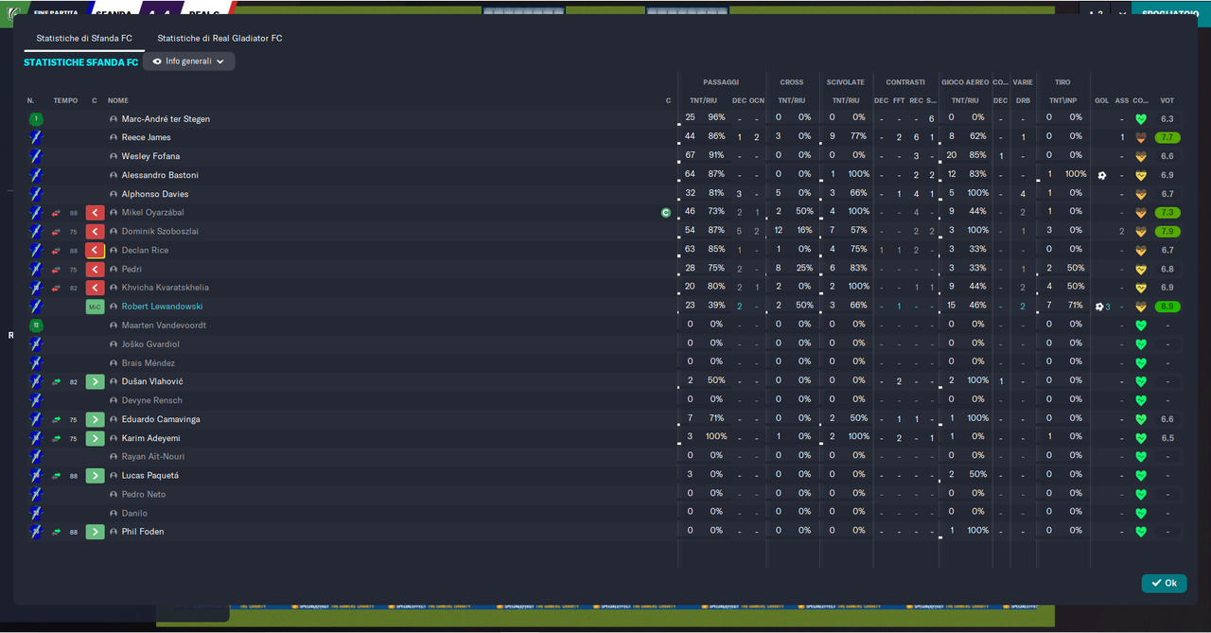
Task: Switch to the Statistiche di Real Gladiator FC tab
Action: tap(219, 38)
